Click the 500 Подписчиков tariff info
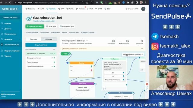Viewport: 193px width, 108px height. [8, 94]
